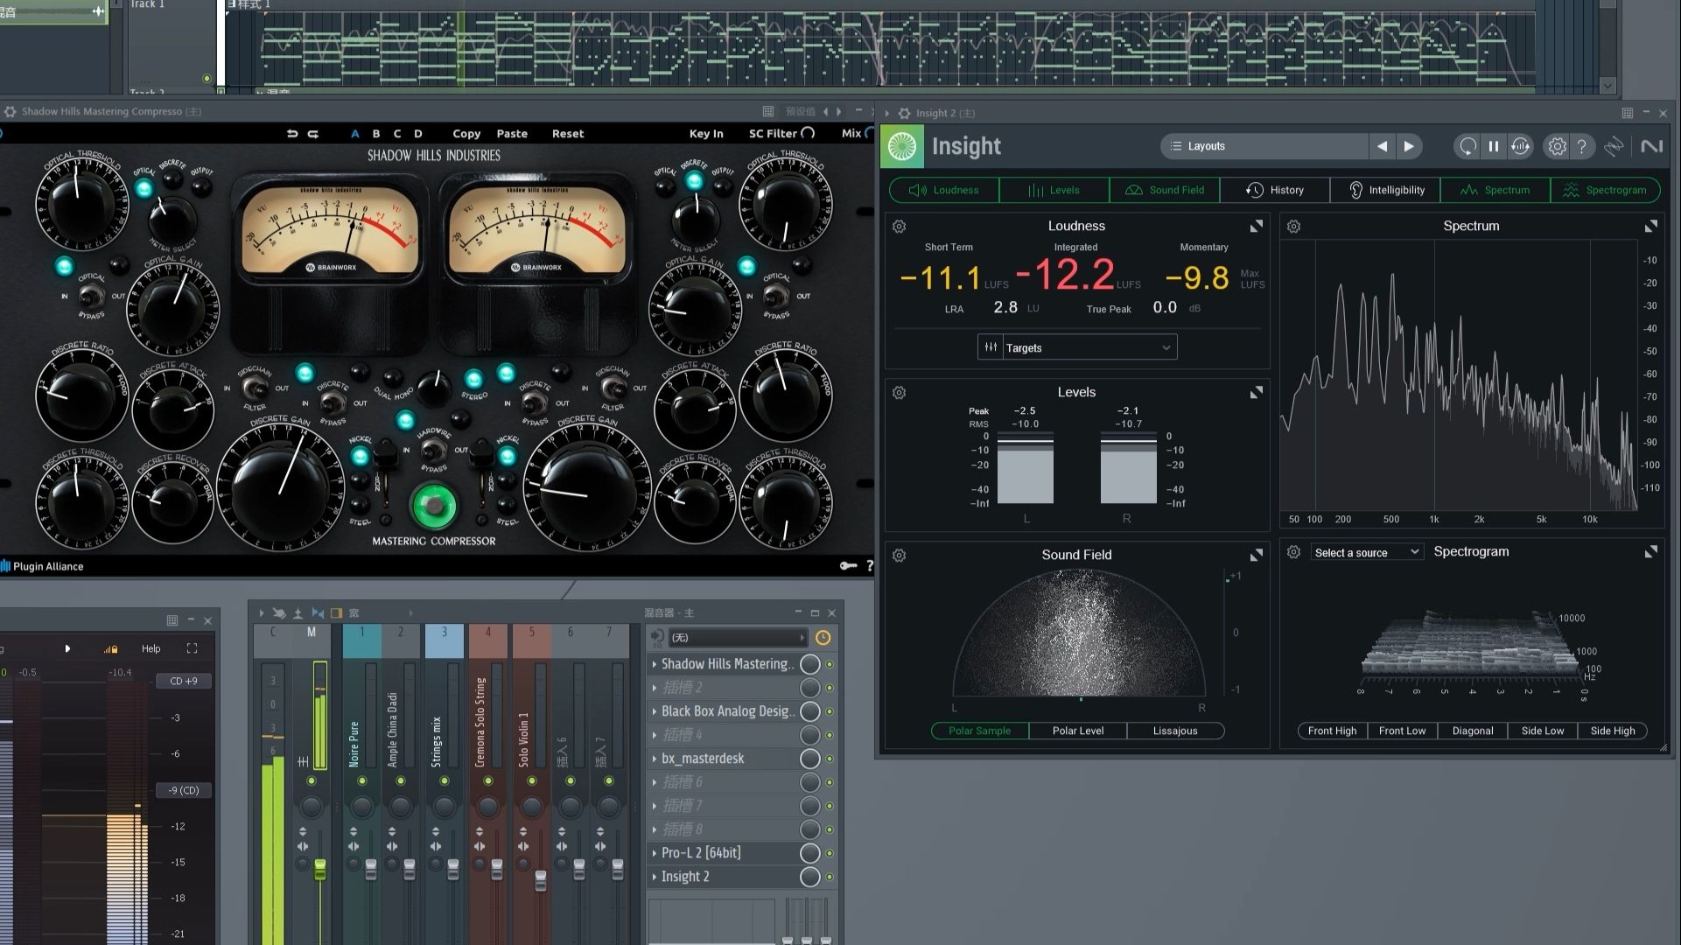Switch spectrogram to Side Low view
This screenshot has height=945, width=1681.
[1543, 731]
